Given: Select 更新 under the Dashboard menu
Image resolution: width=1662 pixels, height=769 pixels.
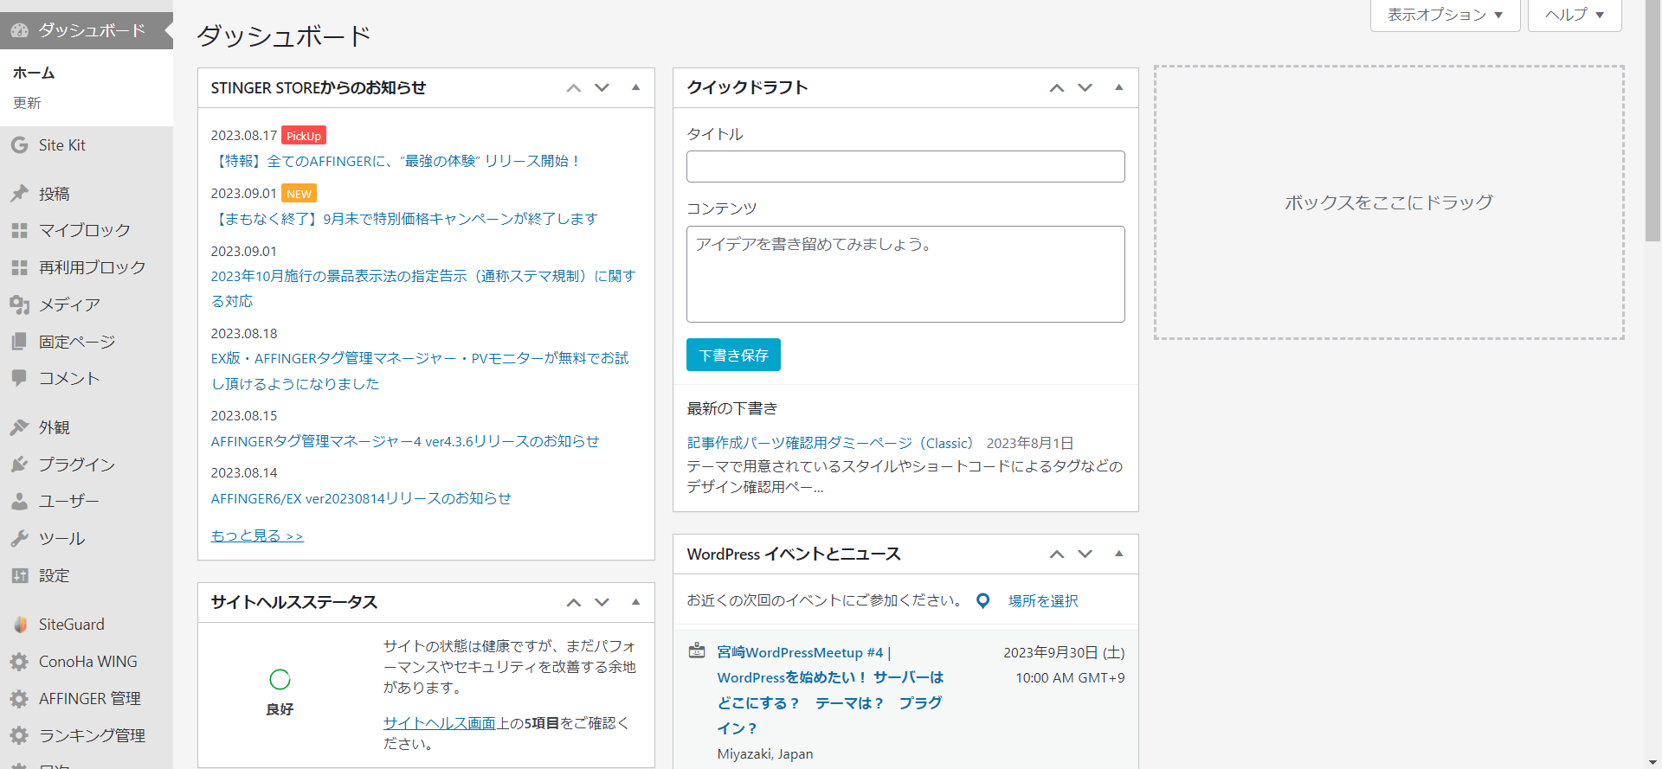Looking at the screenshot, I should coord(27,103).
